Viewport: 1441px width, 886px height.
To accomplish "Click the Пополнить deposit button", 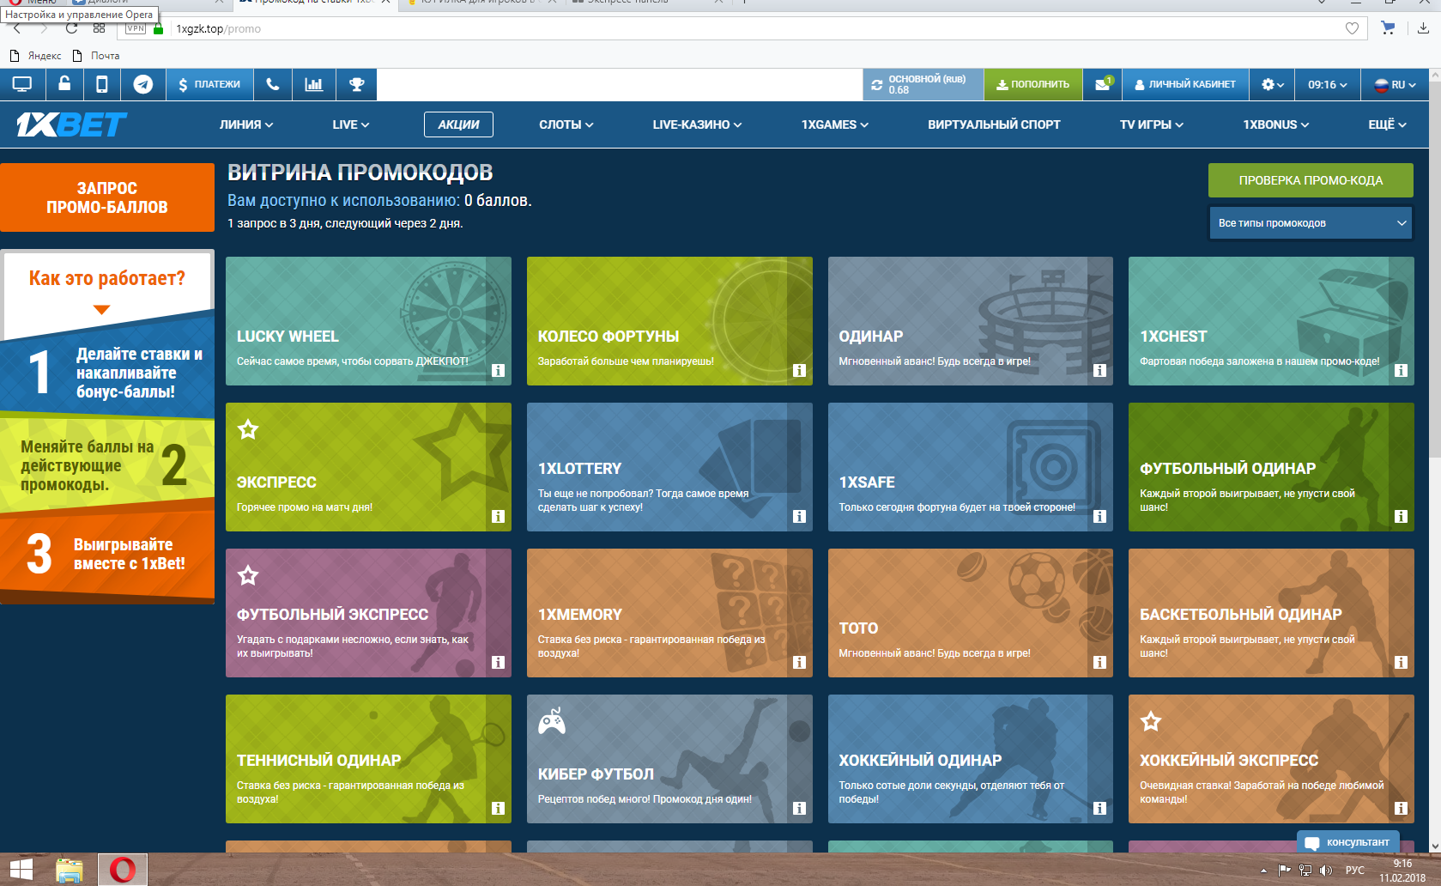I will click(1032, 84).
